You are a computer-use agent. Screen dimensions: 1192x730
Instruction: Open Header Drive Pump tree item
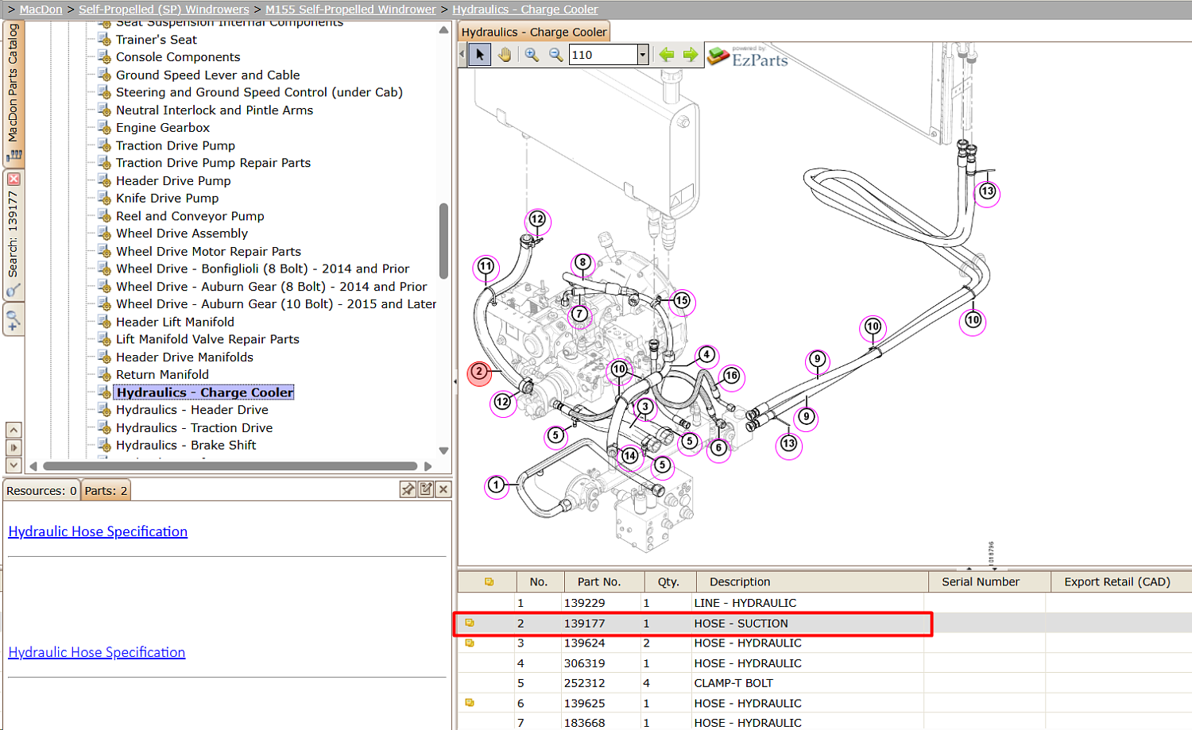173,181
